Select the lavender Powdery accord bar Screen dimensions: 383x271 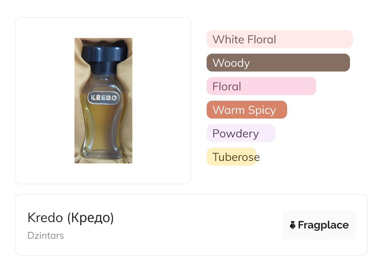[x=241, y=133]
